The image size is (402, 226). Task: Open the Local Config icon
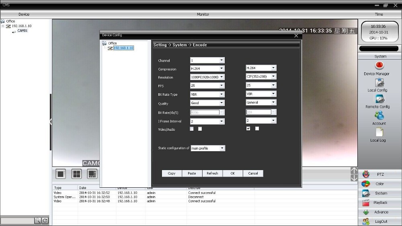pos(379,83)
